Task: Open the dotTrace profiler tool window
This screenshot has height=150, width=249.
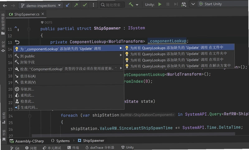Action: (100, 148)
